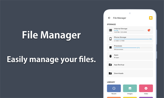The image size is (164, 98).
Task: Tap the App Backup folder icon
Action: point(110,65)
